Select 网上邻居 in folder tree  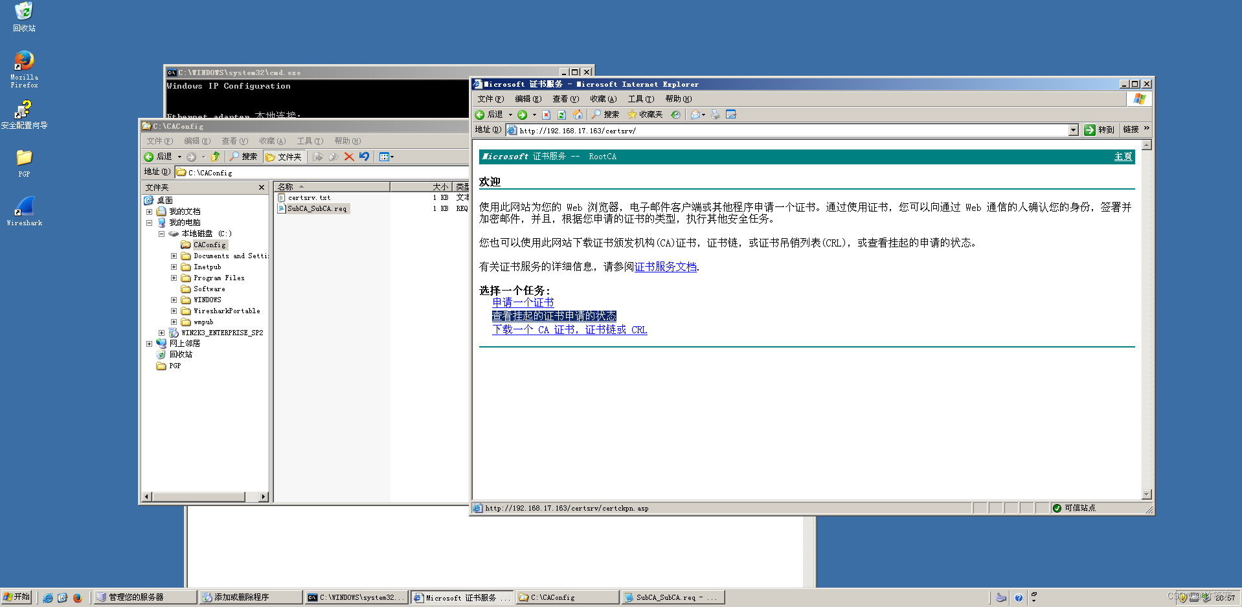point(185,344)
